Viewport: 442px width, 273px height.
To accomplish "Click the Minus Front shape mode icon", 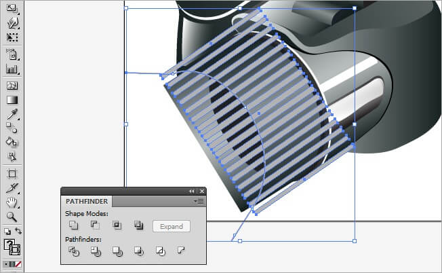I will (96, 226).
